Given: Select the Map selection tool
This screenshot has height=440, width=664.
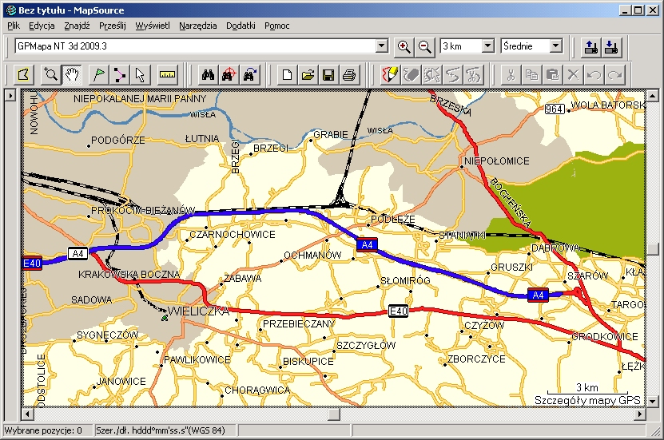Looking at the screenshot, I should pyautogui.click(x=24, y=75).
